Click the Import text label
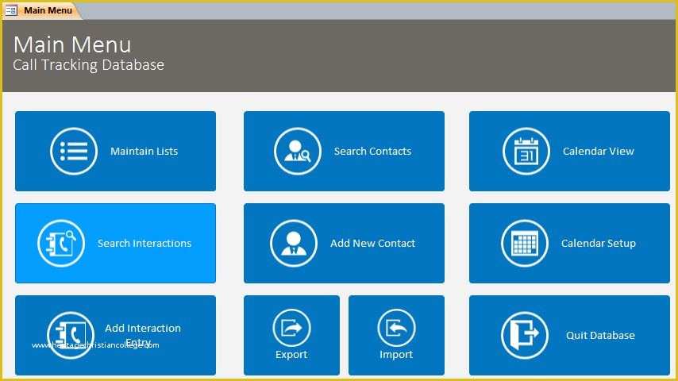Image resolution: width=678 pixels, height=381 pixels. 396,355
